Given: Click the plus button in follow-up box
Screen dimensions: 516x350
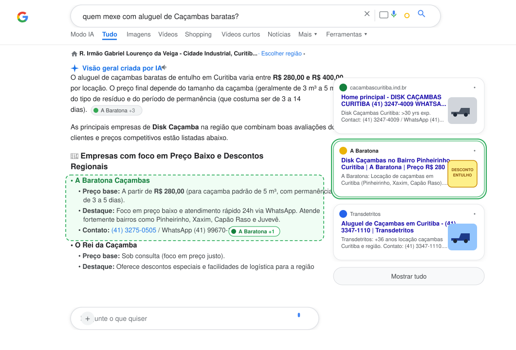Looking at the screenshot, I should (x=88, y=318).
